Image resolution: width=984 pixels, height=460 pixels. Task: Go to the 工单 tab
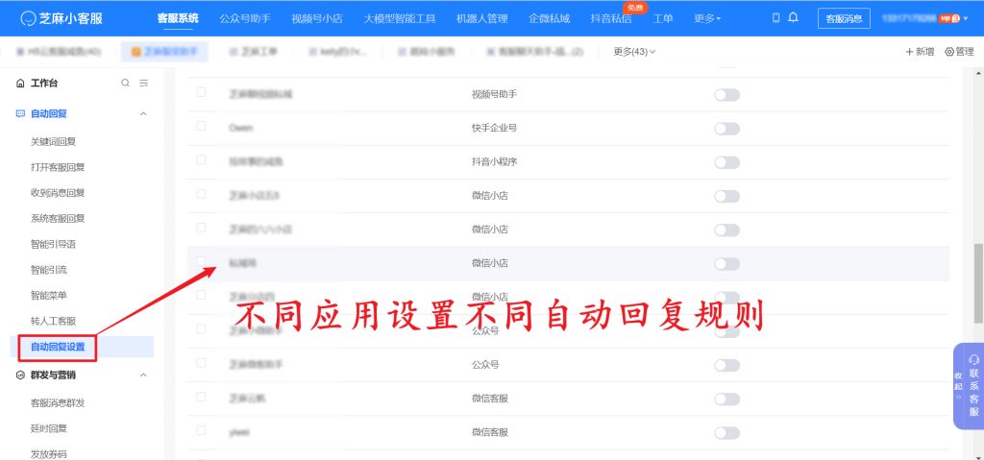(x=663, y=19)
